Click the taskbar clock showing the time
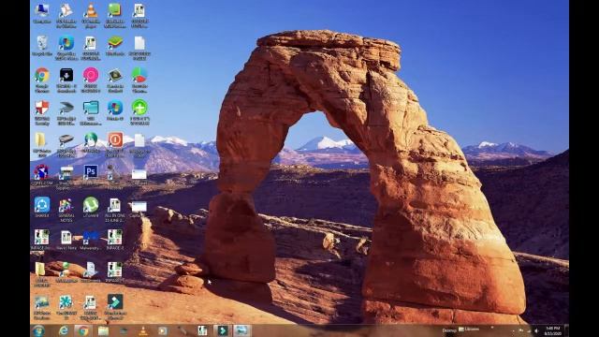Viewport: 599px width, 337px height. pyautogui.click(x=552, y=330)
